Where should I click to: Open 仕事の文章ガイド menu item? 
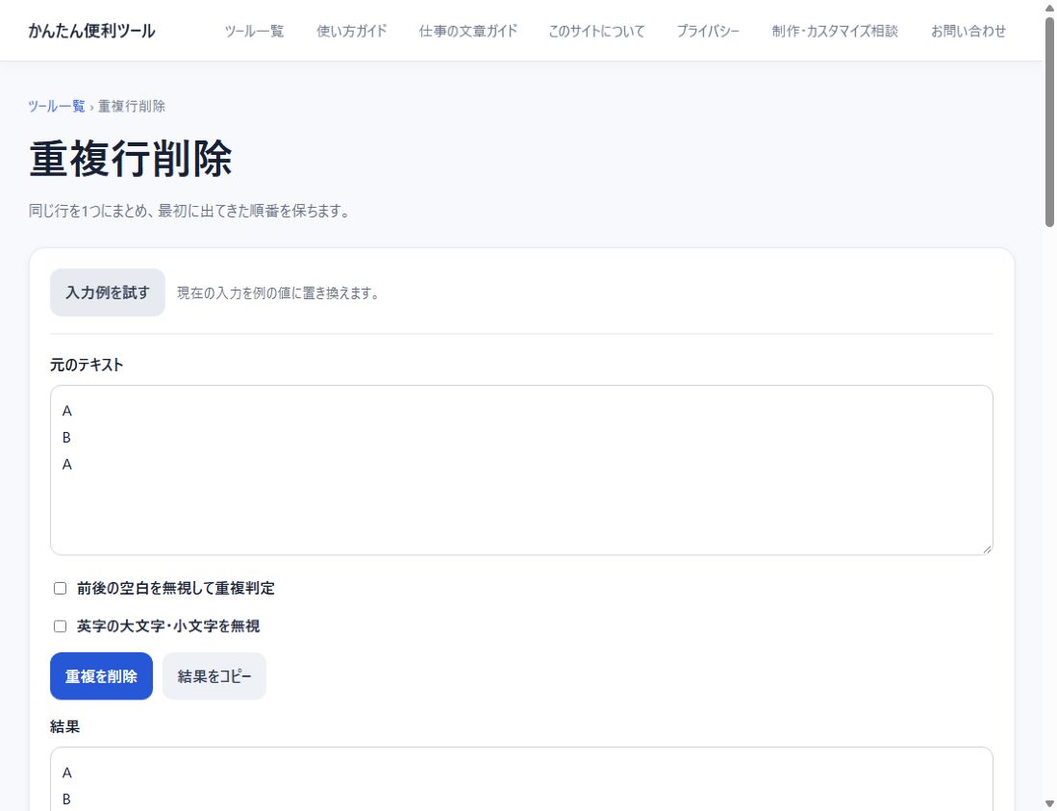click(x=467, y=31)
